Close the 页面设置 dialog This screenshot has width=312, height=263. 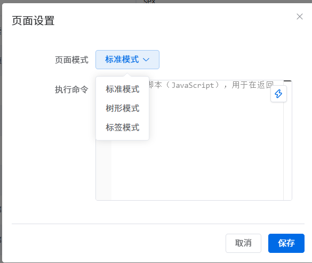click(299, 17)
